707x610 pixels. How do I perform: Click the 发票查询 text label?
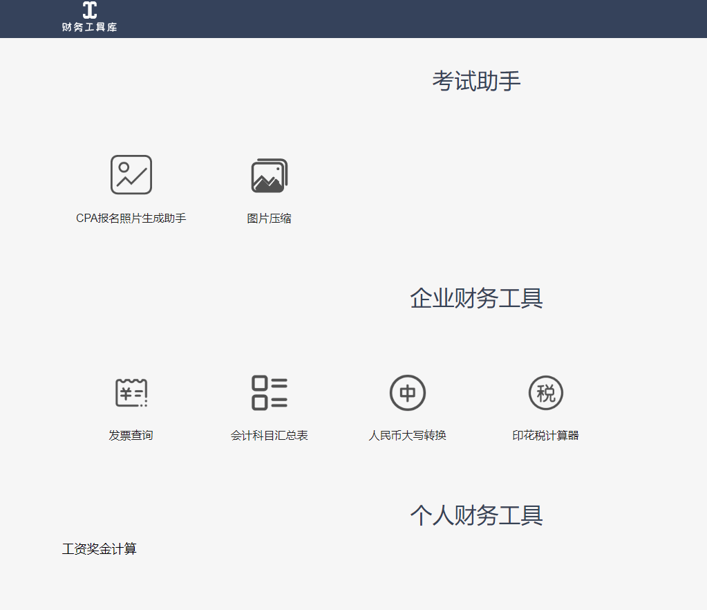131,435
